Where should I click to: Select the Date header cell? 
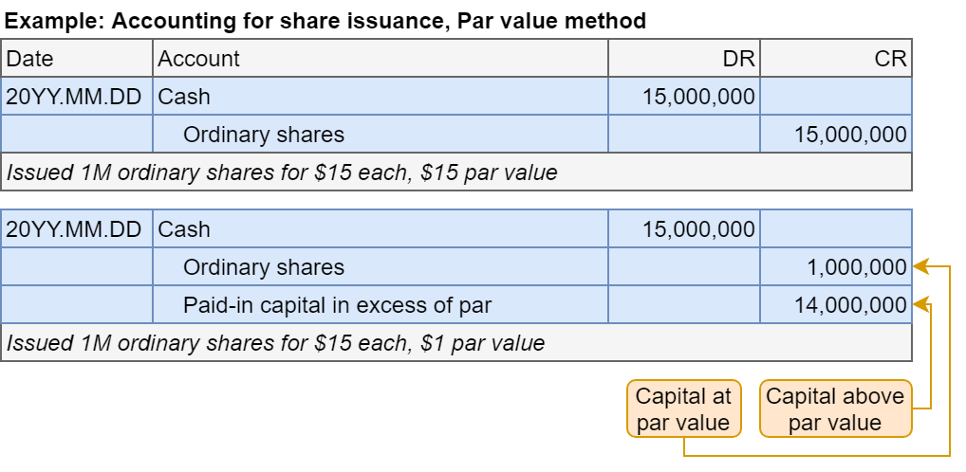coord(77,59)
